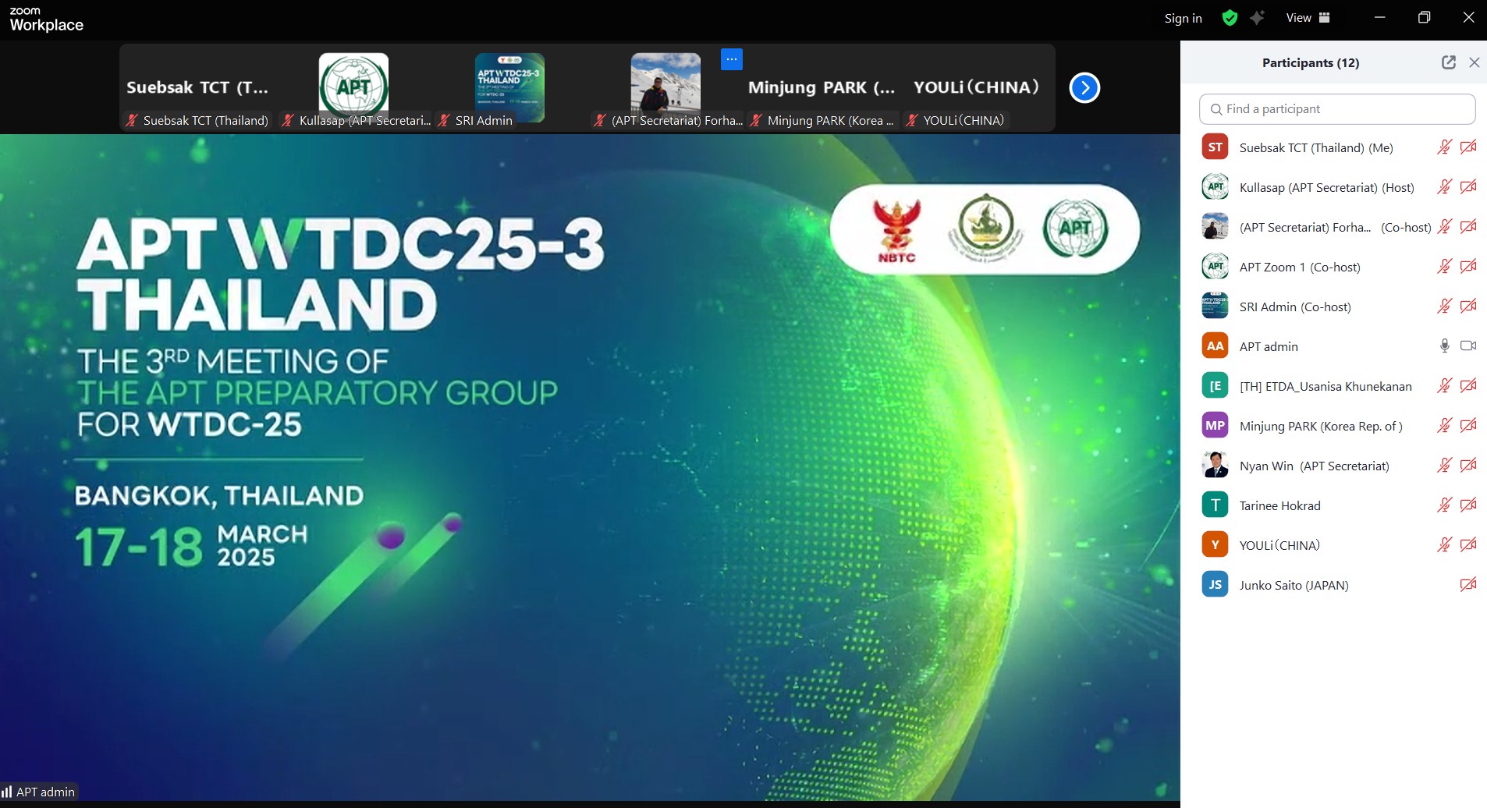
Task: Select [TH] ETDA_Usanisa Khunekanan name
Action: pos(1326,386)
